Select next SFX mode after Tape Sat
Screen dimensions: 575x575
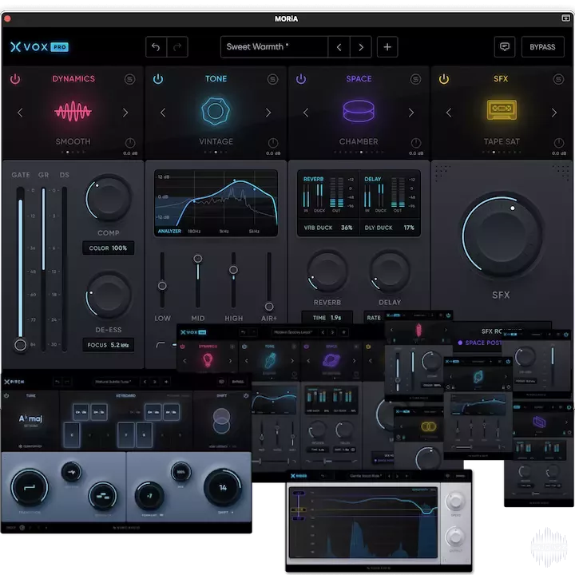tap(554, 113)
